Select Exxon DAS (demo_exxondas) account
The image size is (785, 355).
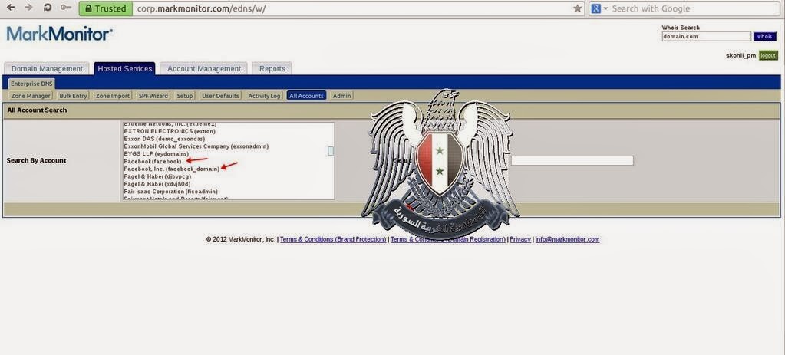(164, 139)
